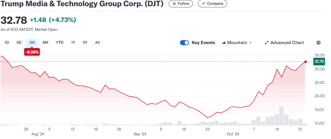Click the Compare button
The width and height of the screenshot is (331, 139).
point(212,4)
